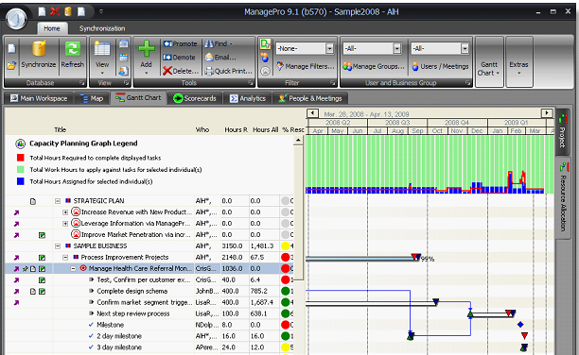This screenshot has width=579, height=355.
Task: Select the Confirm market segment trigger row
Action: coord(149,302)
